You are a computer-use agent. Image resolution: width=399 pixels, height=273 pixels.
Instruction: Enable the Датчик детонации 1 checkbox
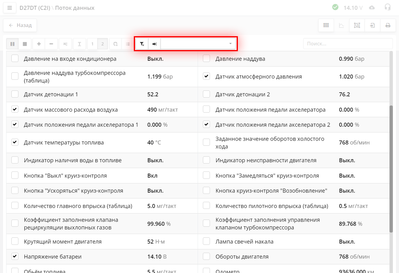[x=15, y=94]
